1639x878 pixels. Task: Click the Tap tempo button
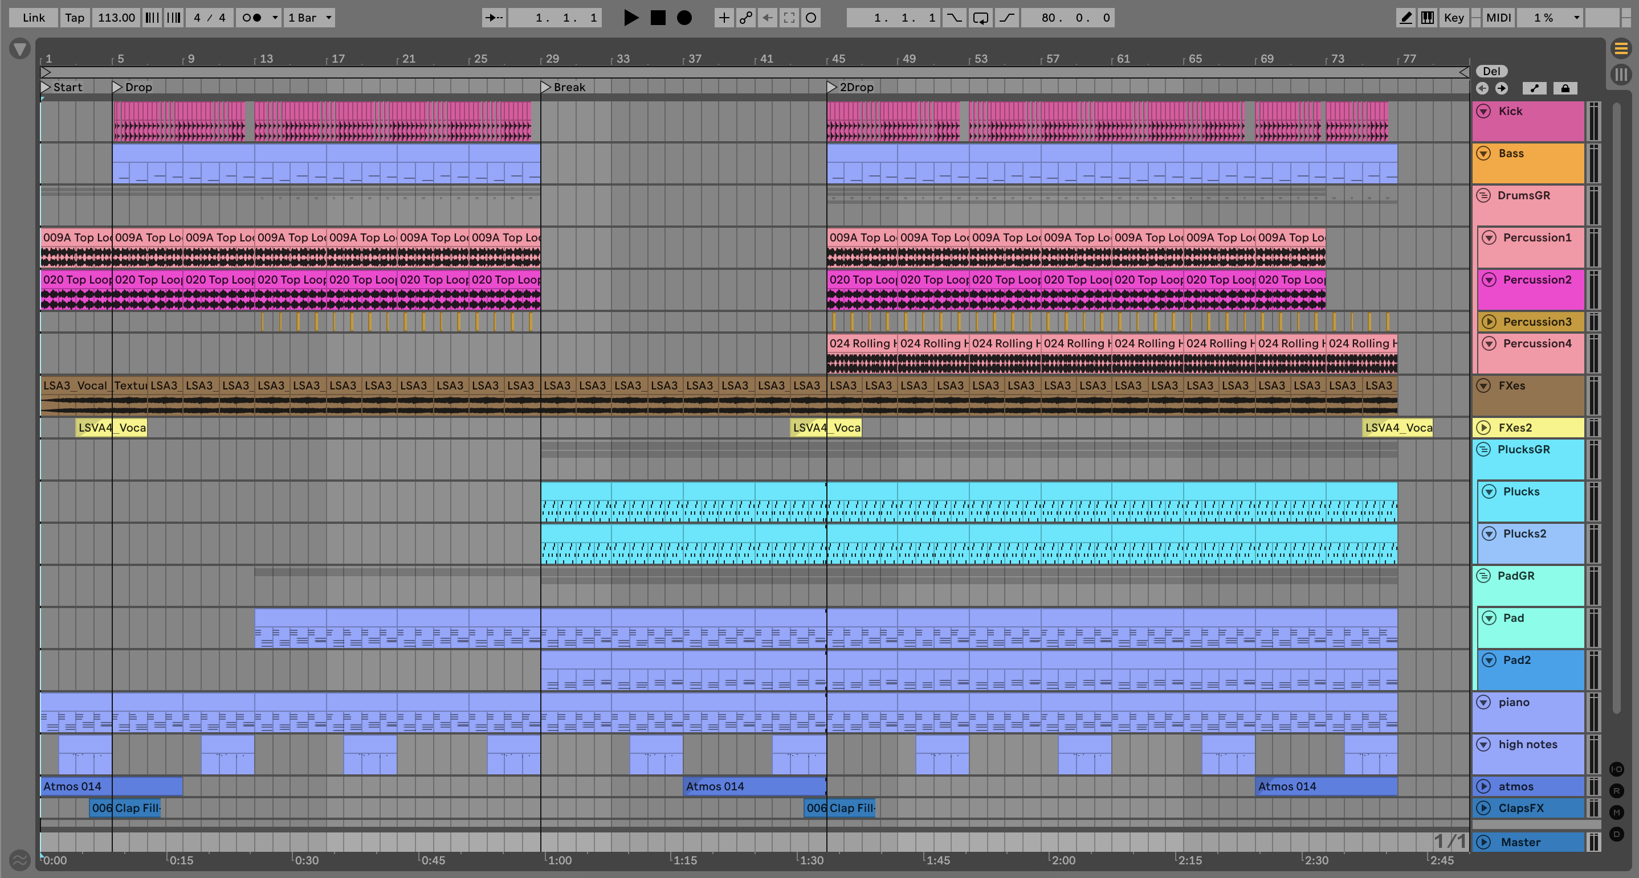coord(75,18)
